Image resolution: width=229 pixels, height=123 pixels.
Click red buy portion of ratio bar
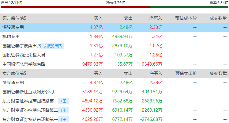75,7
